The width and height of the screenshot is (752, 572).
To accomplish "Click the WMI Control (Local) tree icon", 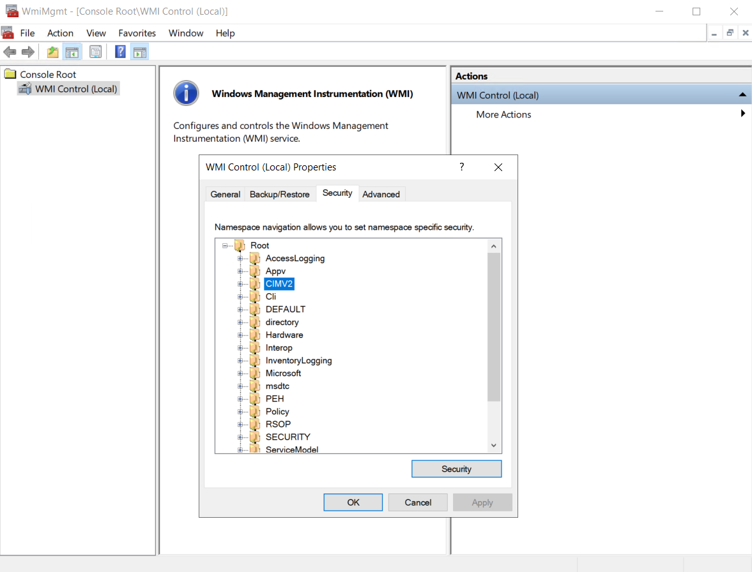I will click(26, 89).
